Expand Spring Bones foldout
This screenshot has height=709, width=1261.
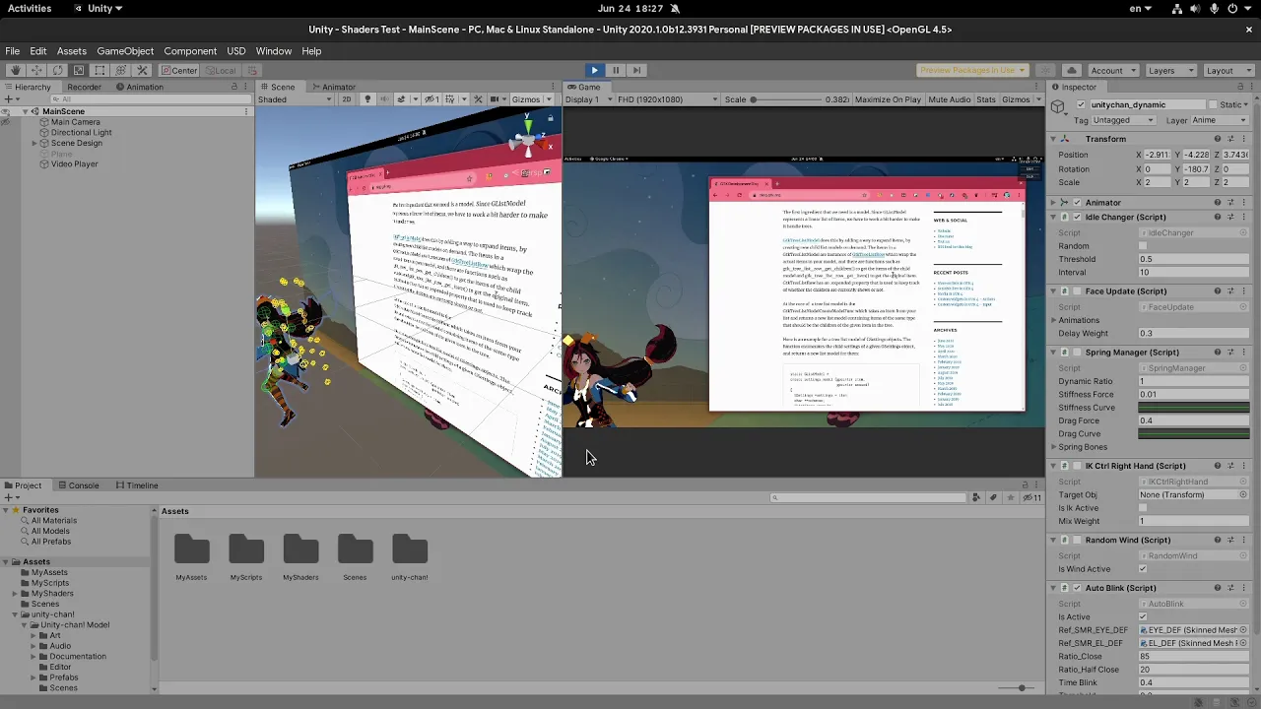click(1053, 447)
